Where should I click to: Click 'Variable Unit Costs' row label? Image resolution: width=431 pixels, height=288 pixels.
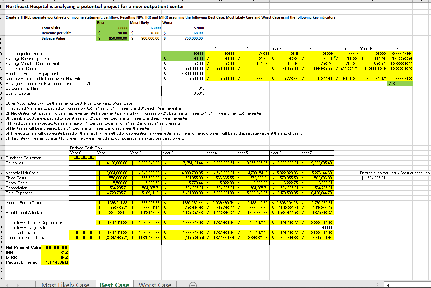[22, 173]
